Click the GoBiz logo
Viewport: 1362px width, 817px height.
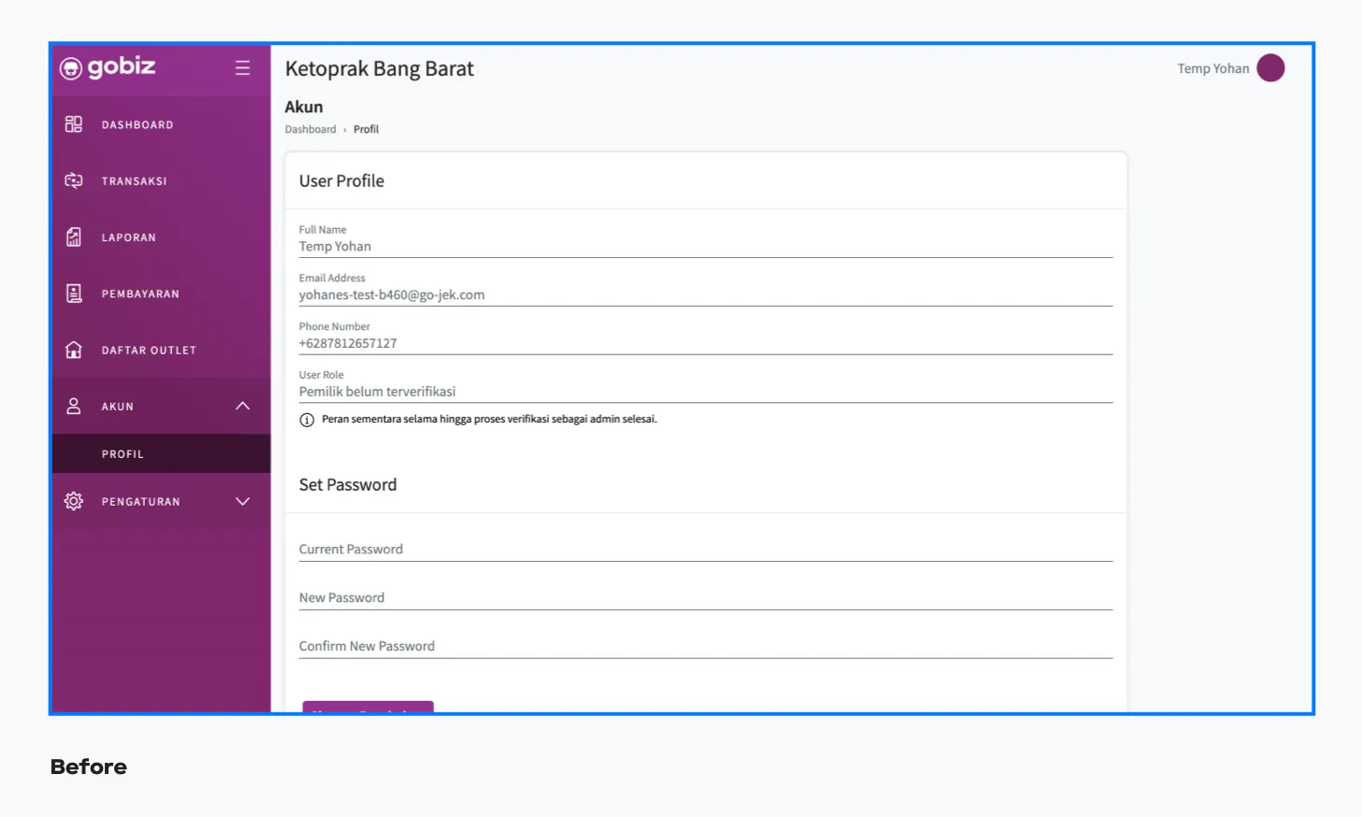point(108,67)
